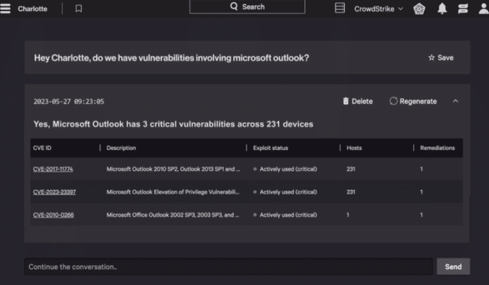Click the CVE ID column header
This screenshot has width=489, height=285.
click(x=42, y=148)
